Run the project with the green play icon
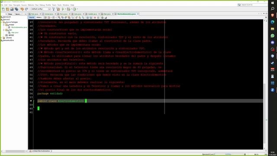Screen dimensions: 277x156 click(63, 9)
